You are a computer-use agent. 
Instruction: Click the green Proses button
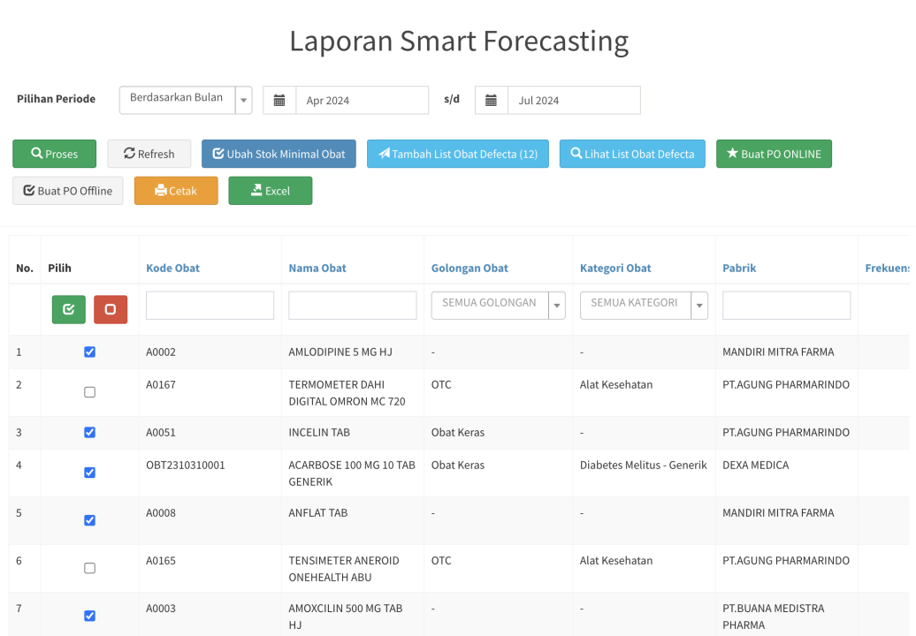tap(54, 154)
